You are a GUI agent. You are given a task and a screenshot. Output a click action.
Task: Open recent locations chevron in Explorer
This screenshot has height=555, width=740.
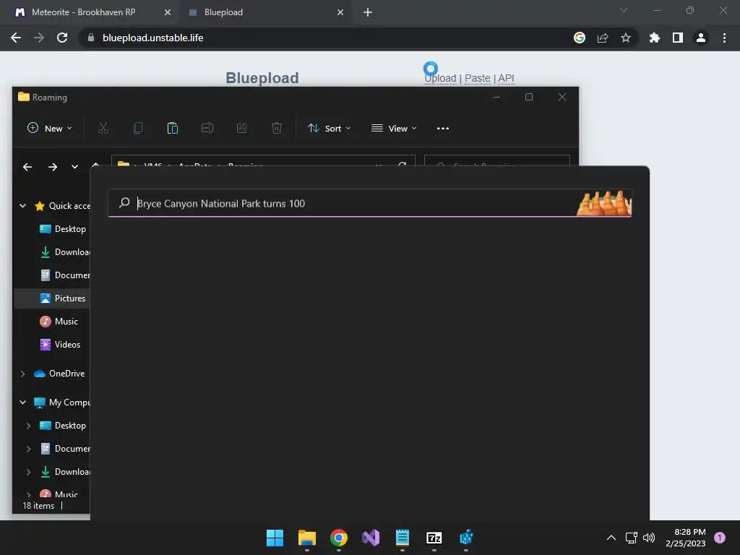pyautogui.click(x=74, y=167)
